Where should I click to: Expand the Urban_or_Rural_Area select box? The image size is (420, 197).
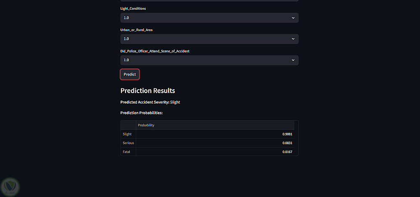coord(209,39)
